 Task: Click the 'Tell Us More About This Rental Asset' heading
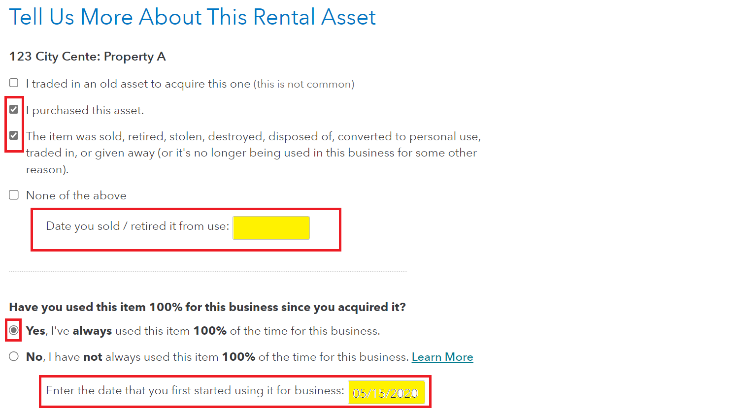tap(192, 17)
